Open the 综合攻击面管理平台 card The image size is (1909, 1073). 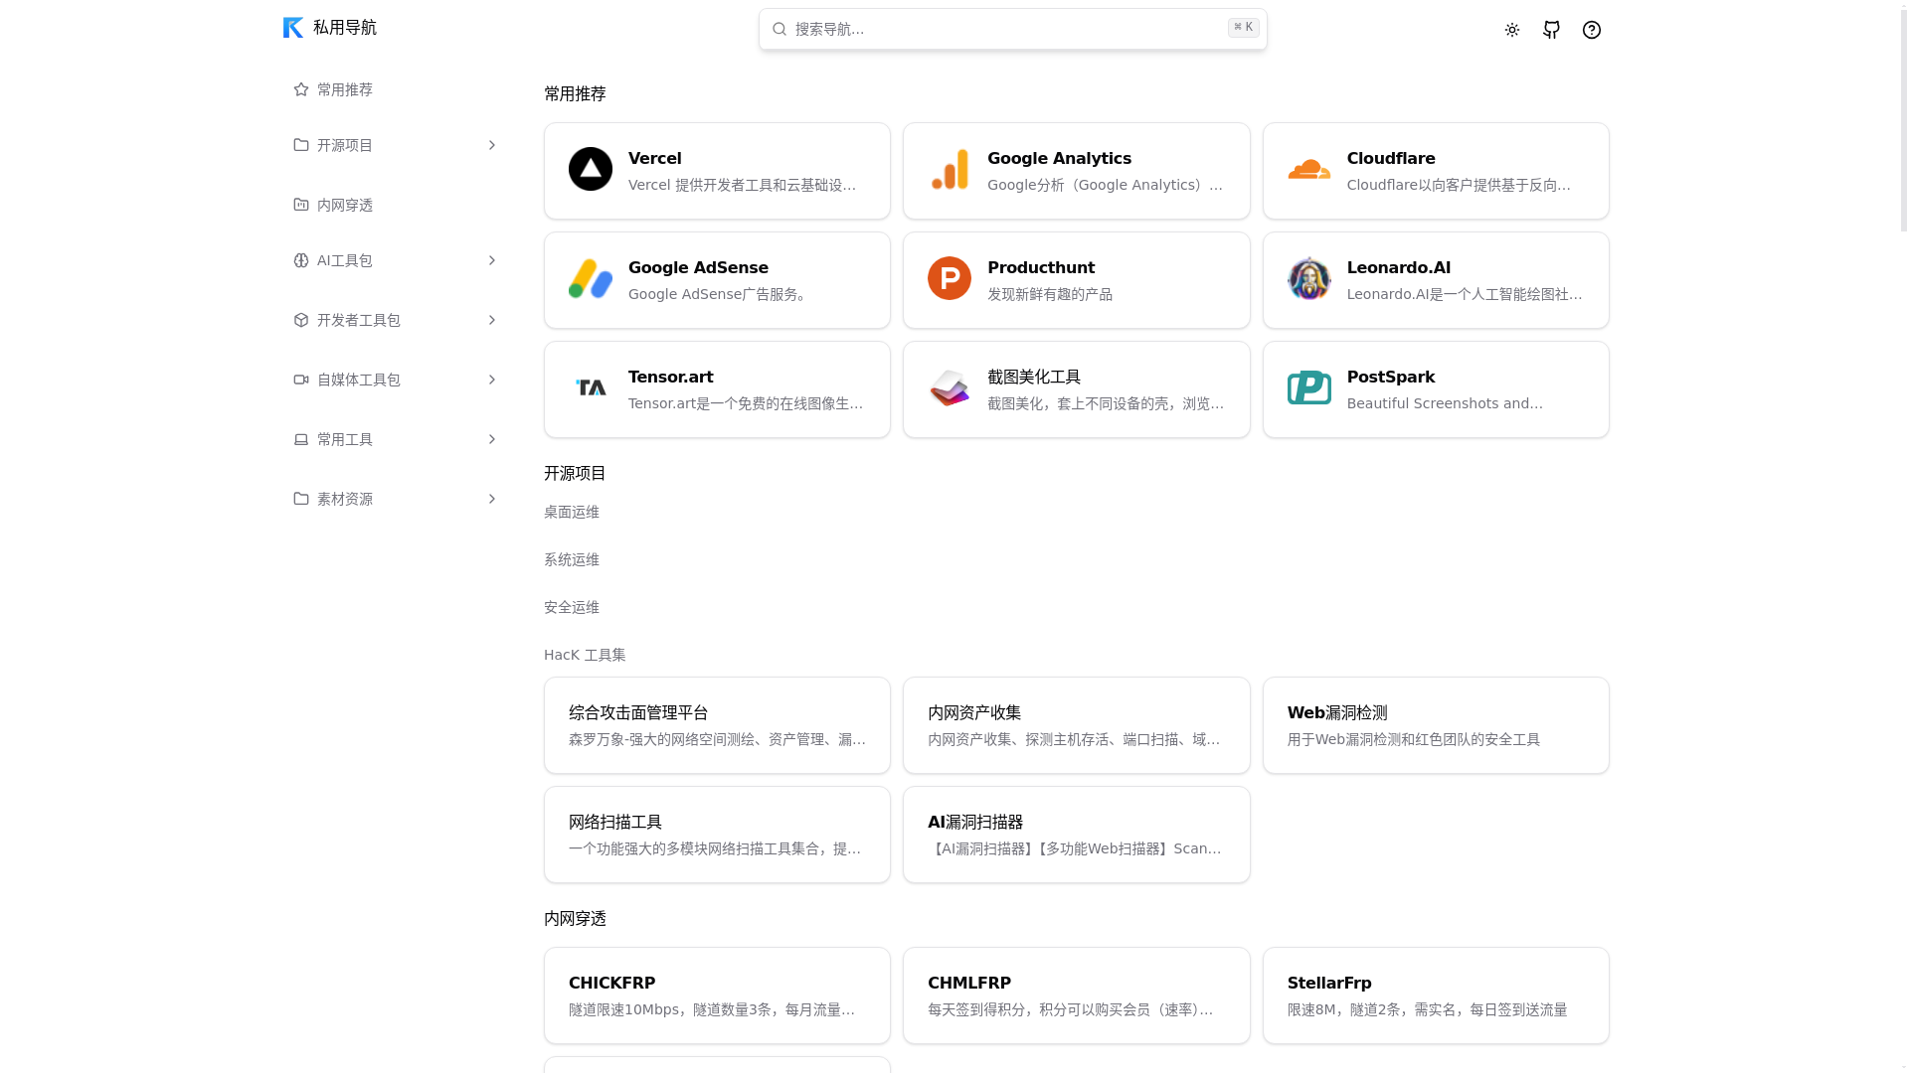coord(717,725)
